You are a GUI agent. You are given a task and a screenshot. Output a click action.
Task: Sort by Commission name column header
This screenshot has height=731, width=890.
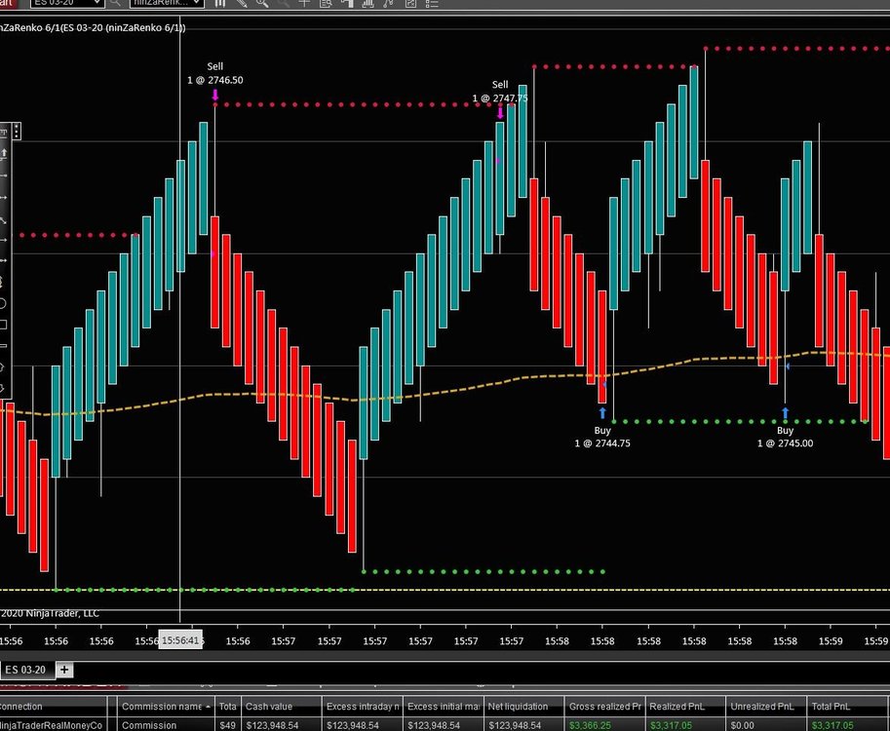(x=165, y=706)
